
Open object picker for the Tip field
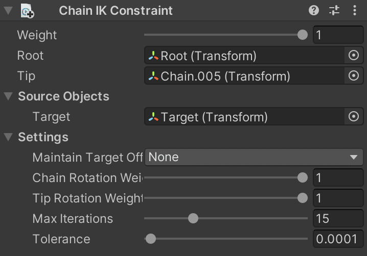tap(353, 75)
